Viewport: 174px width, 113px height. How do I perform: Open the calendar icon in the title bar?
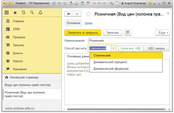click(88, 3)
